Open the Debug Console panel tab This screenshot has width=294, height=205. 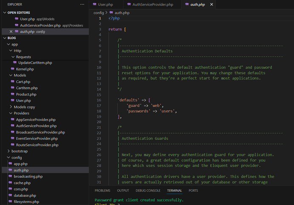tap(148, 191)
